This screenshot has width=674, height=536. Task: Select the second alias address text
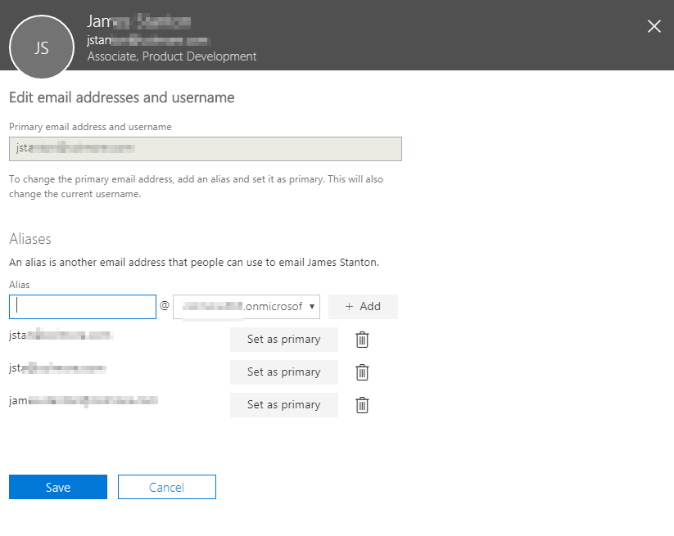point(57,368)
